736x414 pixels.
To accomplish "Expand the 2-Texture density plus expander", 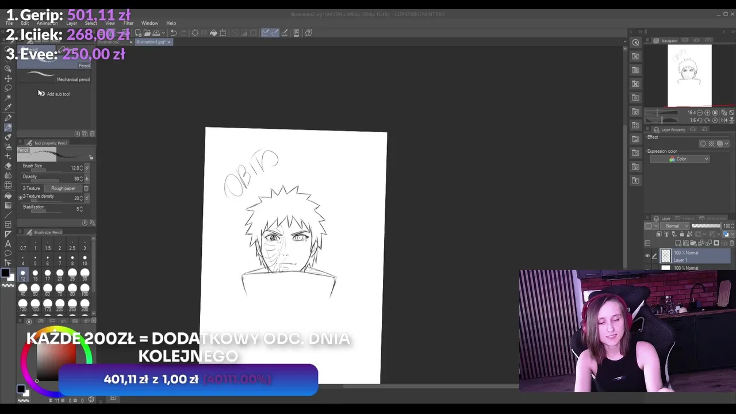I will click(x=21, y=198).
